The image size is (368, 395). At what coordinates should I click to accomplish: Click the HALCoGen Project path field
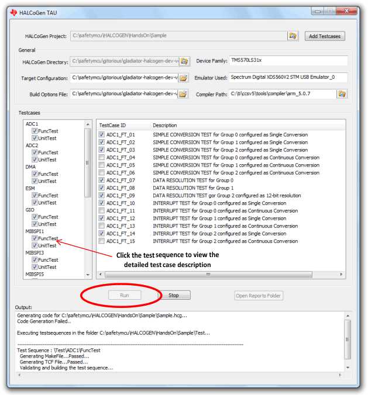point(178,36)
